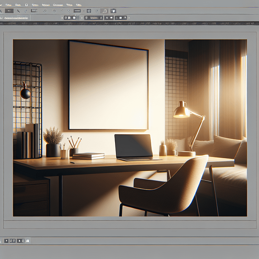Select the rectangle frame tool in the toolbar
This screenshot has height=259, width=259.
pyautogui.click(x=34, y=11)
